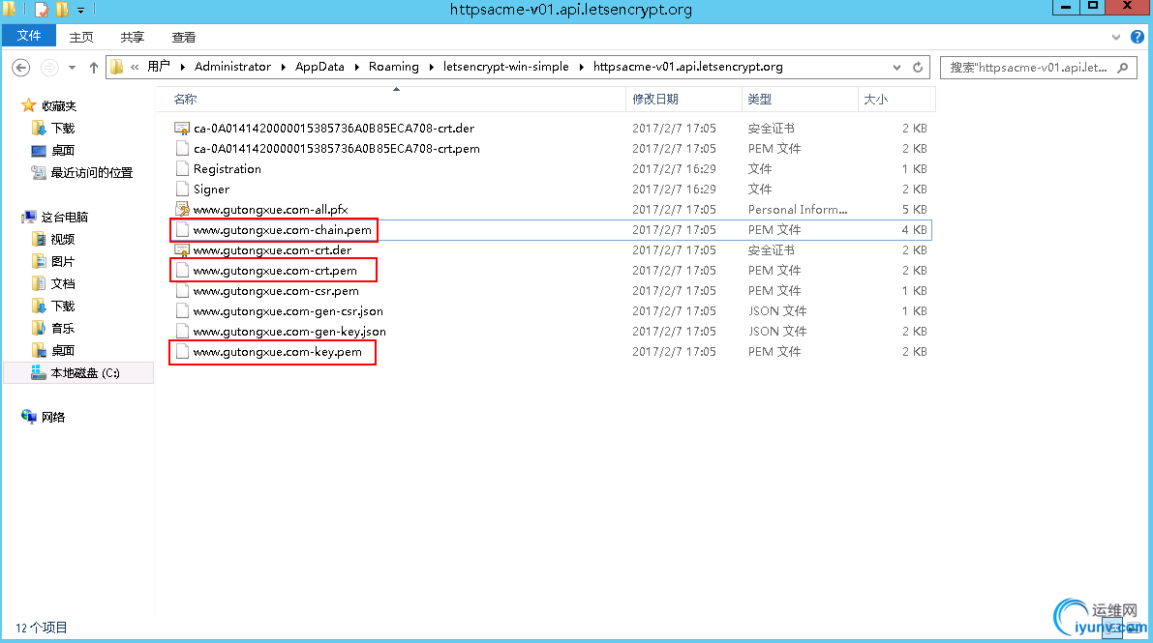Open 下载 under 收藏夹

tap(63, 128)
